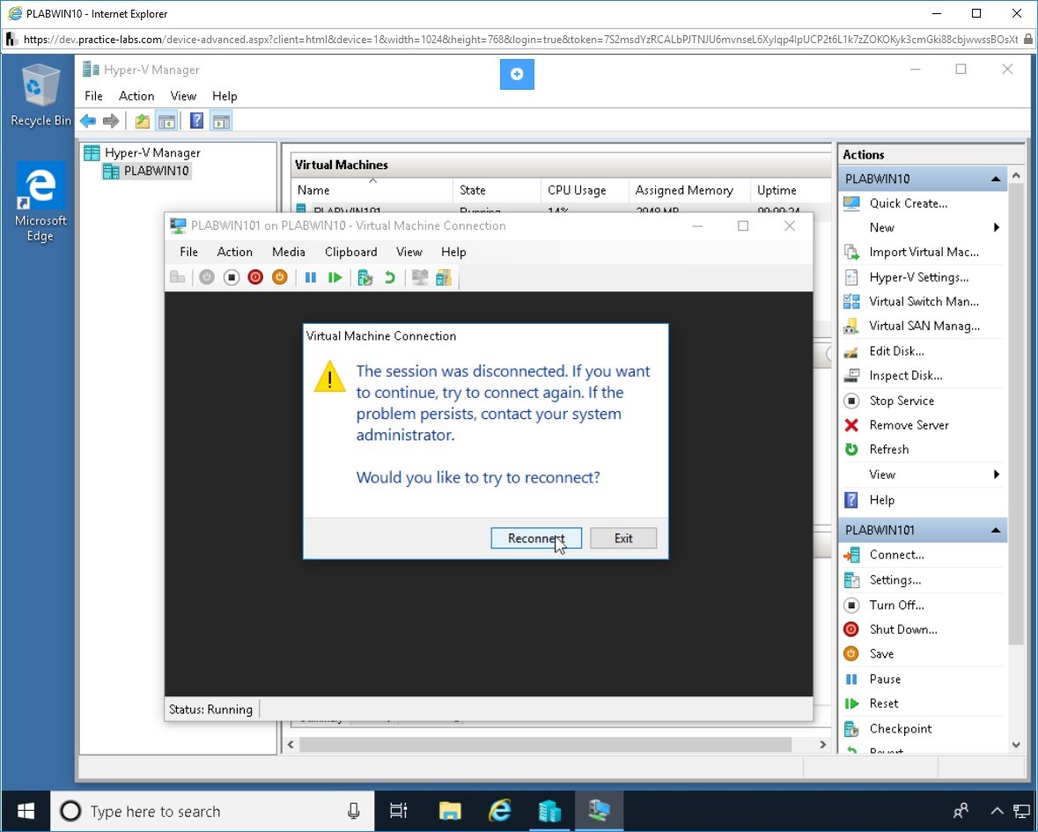Open the Media menu in VM Connection
The image size is (1038, 832).
click(x=289, y=252)
